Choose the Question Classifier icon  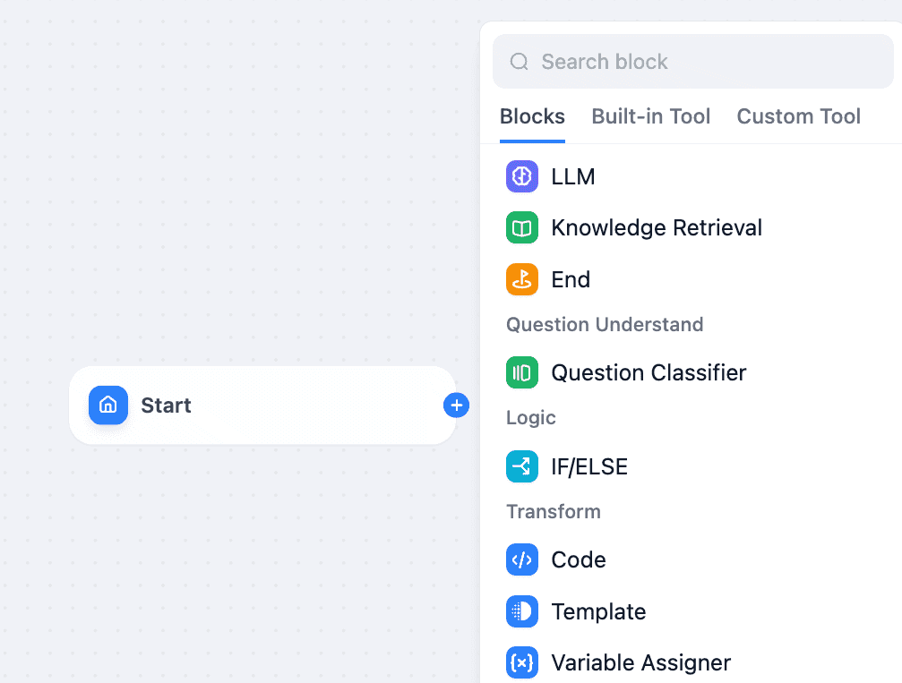(521, 372)
